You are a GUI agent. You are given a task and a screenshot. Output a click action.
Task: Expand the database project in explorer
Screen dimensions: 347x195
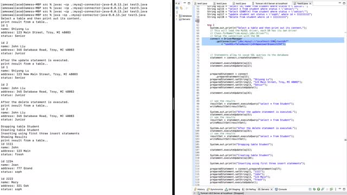coord(177,16)
